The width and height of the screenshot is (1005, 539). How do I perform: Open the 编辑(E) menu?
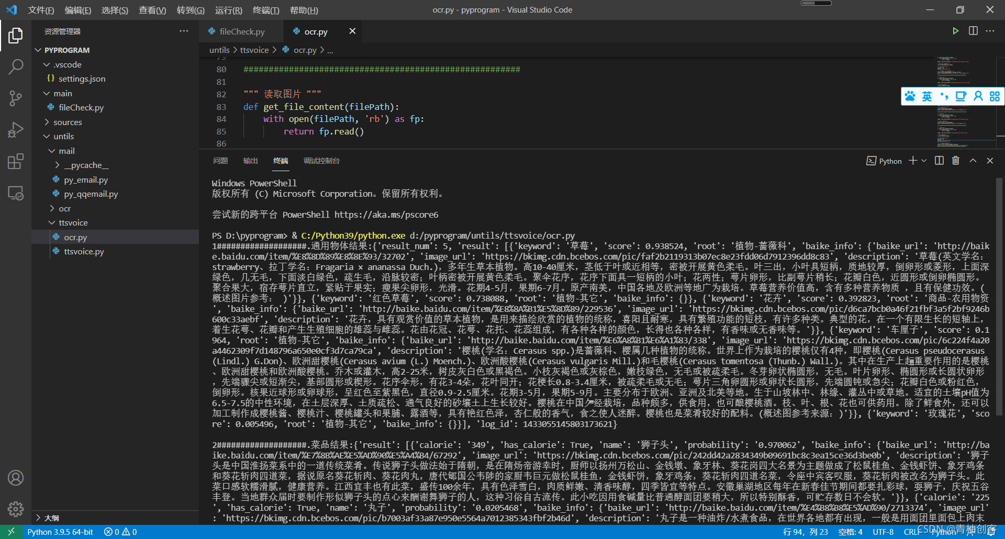tap(77, 10)
